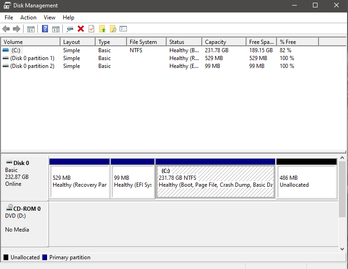
Task: Open the File menu
Action: click(x=9, y=18)
